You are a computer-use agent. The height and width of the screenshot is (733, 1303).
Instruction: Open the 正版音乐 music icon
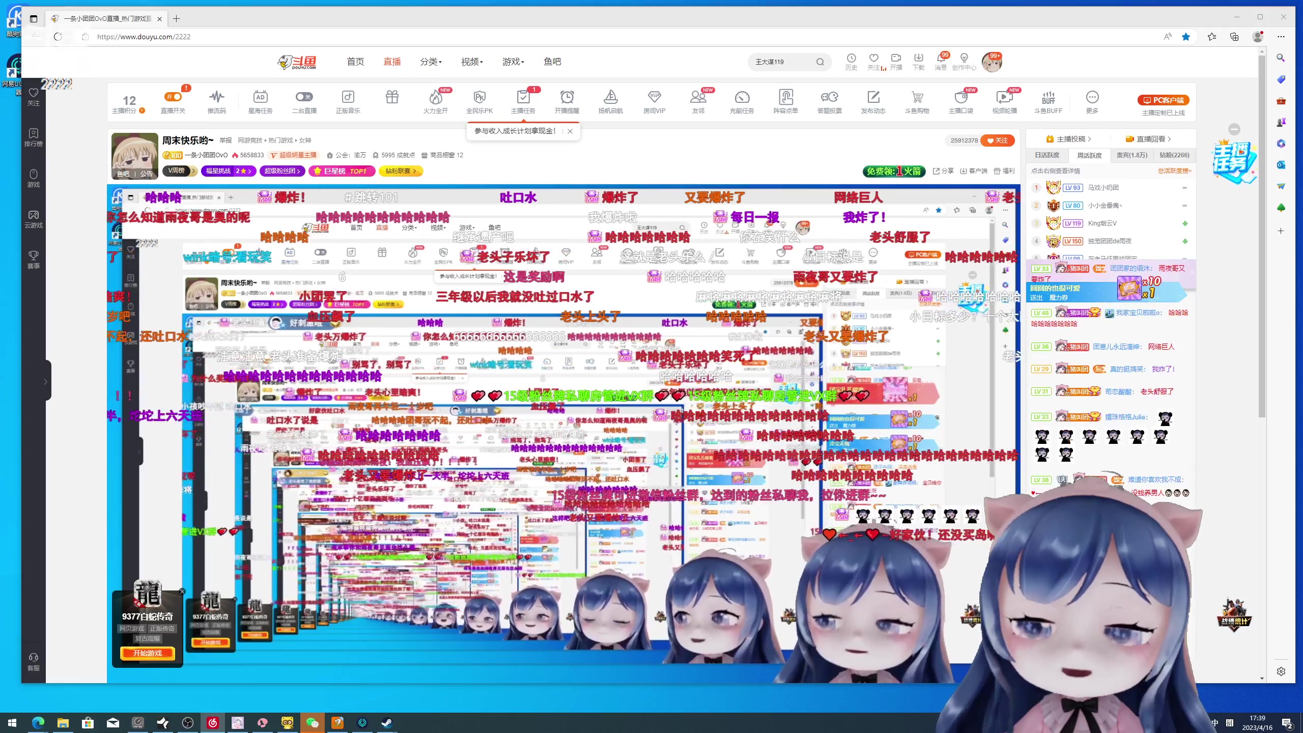coord(348,97)
